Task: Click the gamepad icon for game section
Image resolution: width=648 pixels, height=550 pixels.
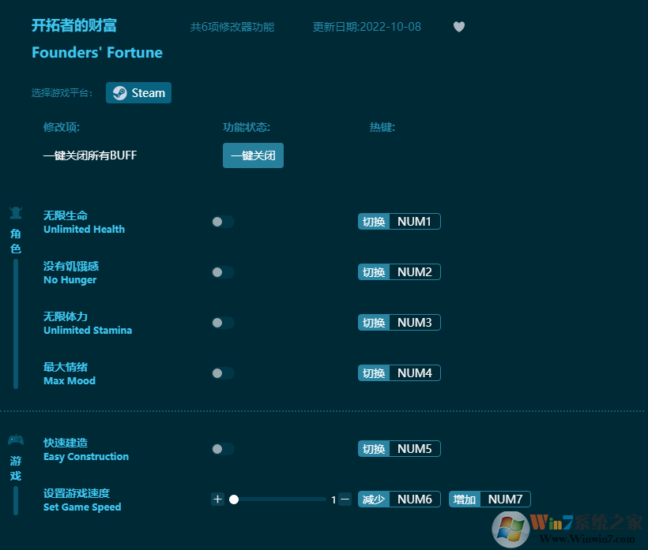Action: point(16,441)
